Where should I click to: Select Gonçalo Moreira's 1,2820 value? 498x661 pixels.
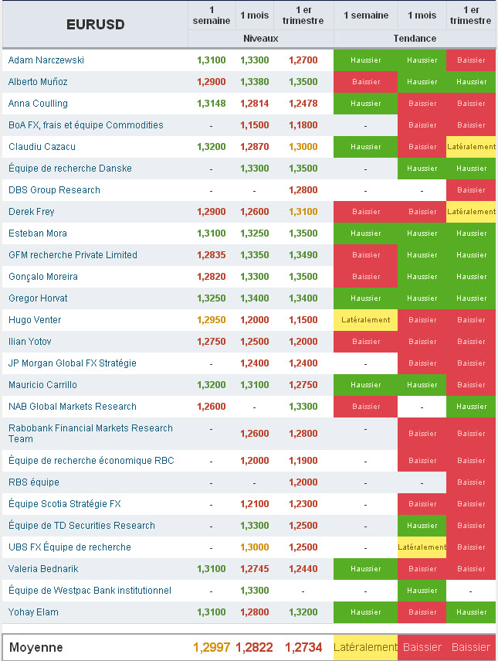click(x=212, y=277)
